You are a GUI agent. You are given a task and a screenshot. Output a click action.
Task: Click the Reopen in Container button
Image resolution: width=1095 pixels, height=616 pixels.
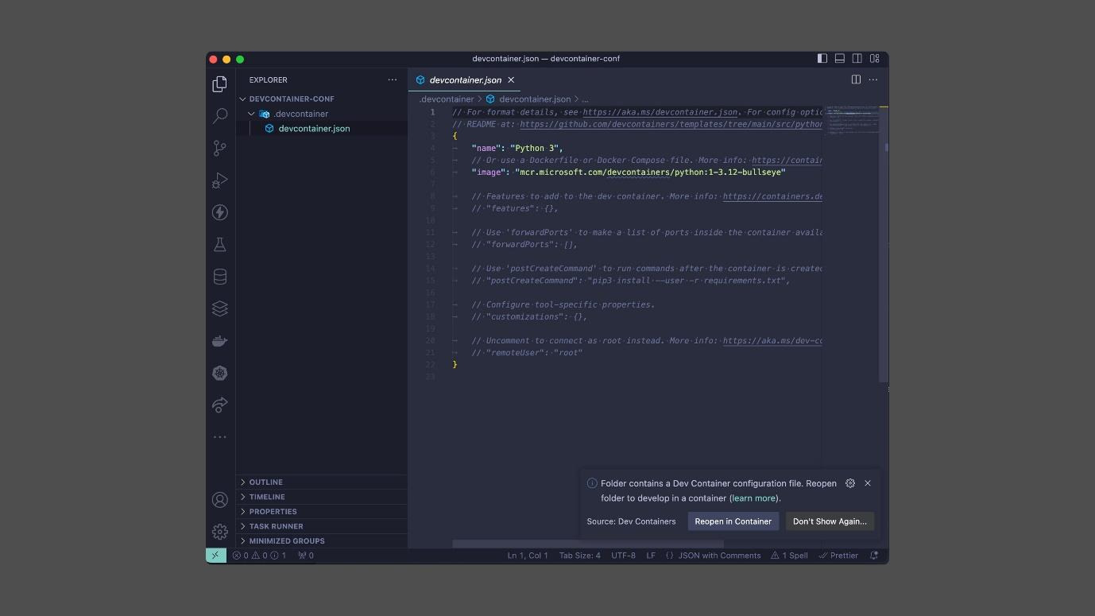pyautogui.click(x=733, y=521)
